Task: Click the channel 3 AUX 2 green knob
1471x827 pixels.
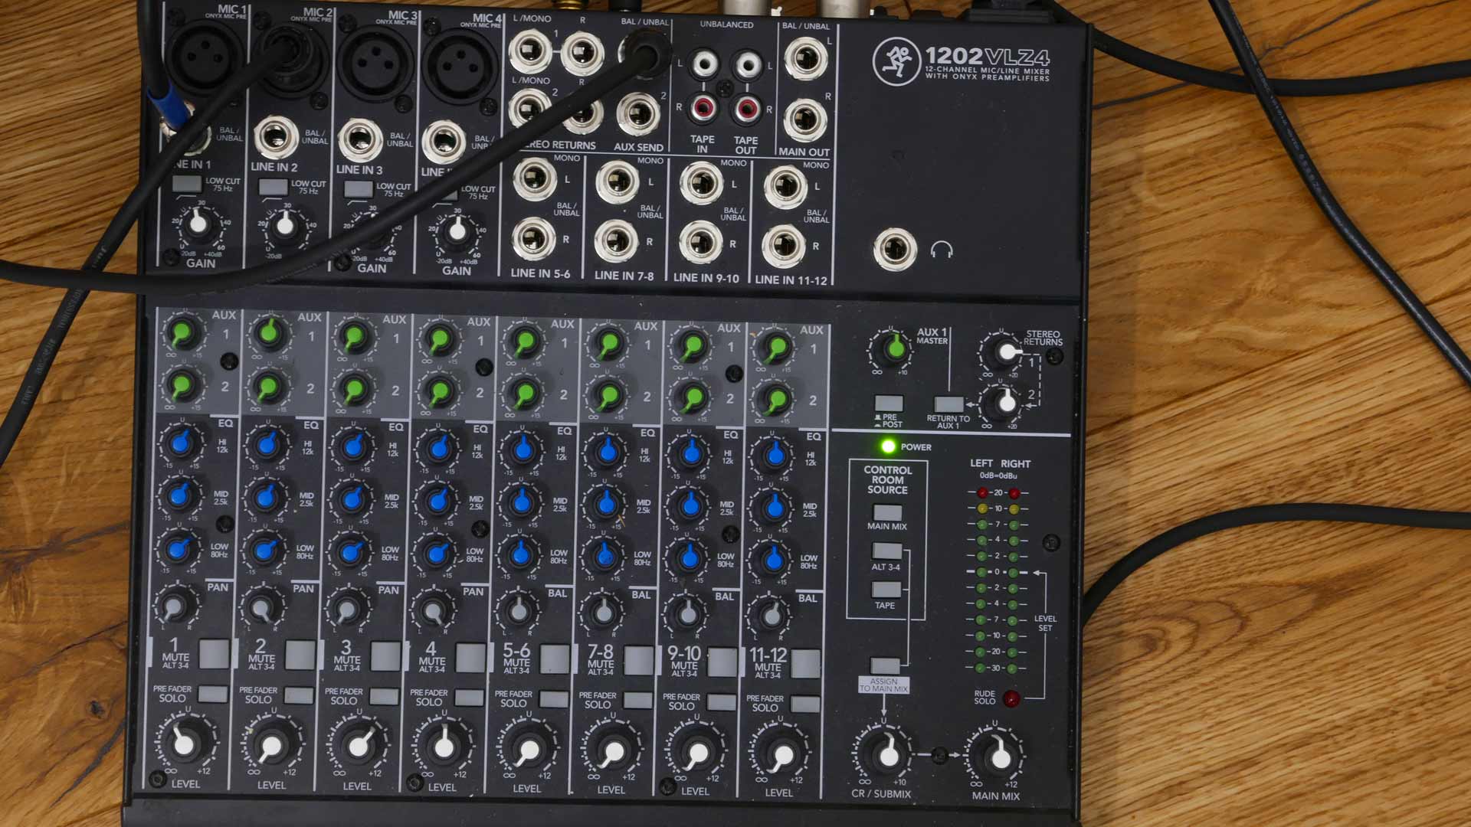Action: 353,389
